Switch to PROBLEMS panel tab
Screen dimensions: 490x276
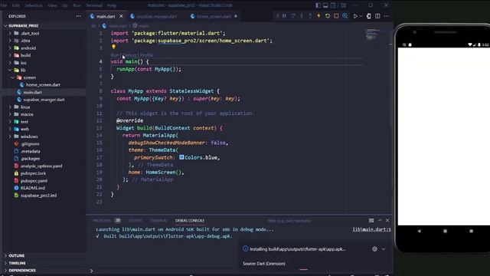pyautogui.click(x=102, y=221)
